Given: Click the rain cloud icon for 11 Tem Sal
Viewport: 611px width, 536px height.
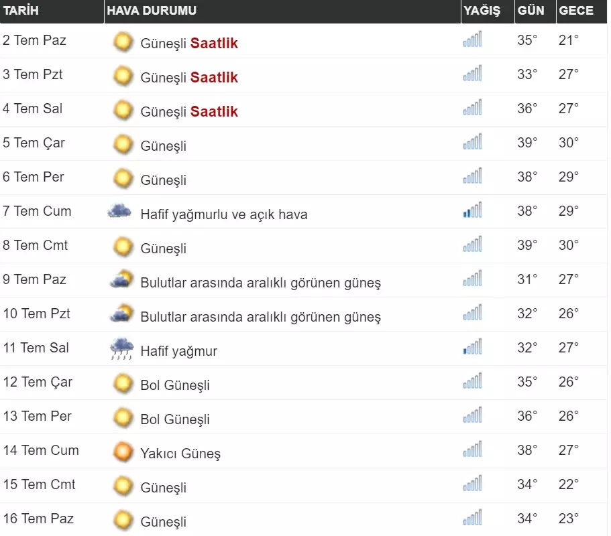Looking at the screenshot, I should [x=121, y=349].
